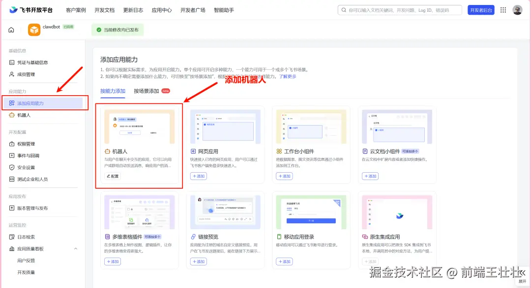Click the 原生集成应用 card title icon
The image size is (531, 288).
pyautogui.click(x=365, y=236)
